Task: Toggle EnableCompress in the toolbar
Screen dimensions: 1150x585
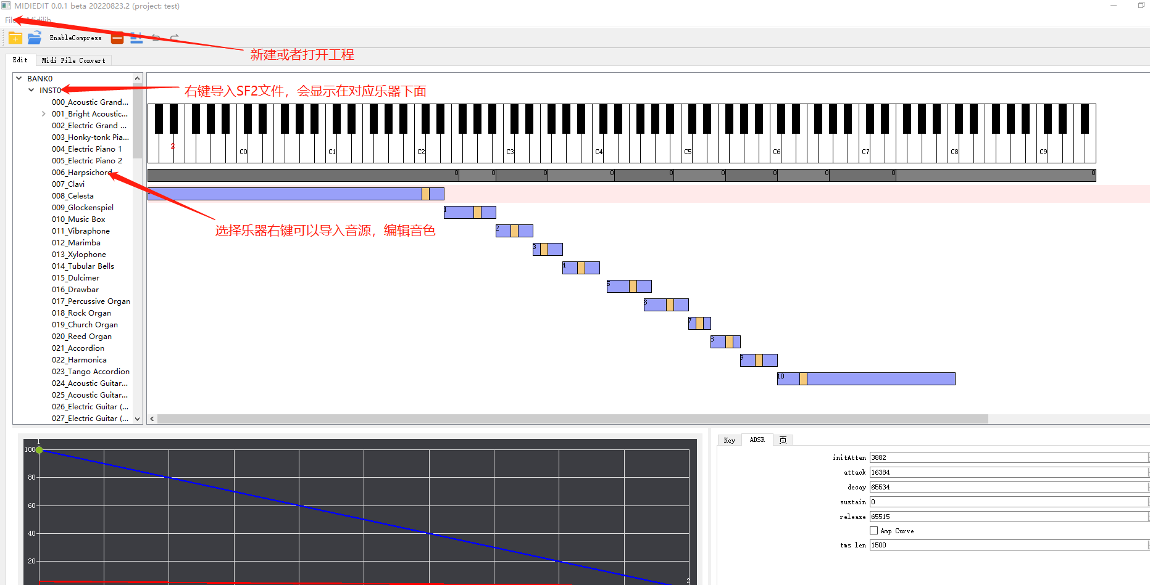Action: coord(75,38)
